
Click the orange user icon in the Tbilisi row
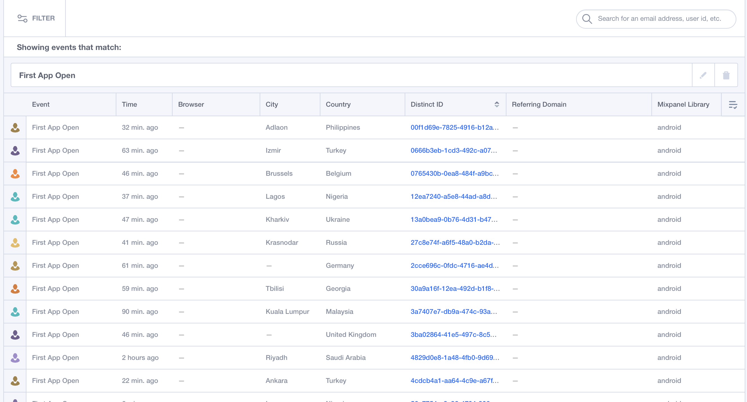[15, 289]
